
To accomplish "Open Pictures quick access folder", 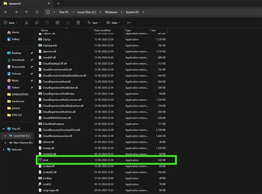I will tap(14, 73).
